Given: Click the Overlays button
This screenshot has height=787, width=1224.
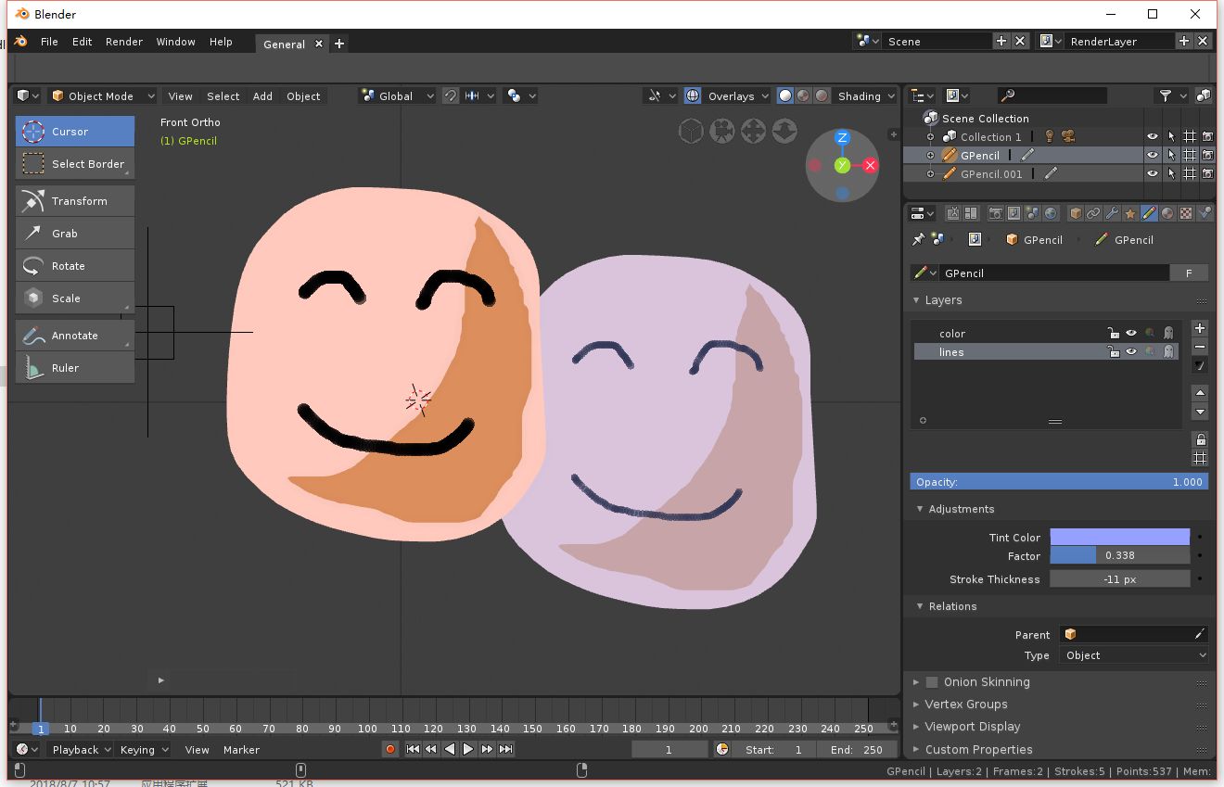Looking at the screenshot, I should pos(731,96).
